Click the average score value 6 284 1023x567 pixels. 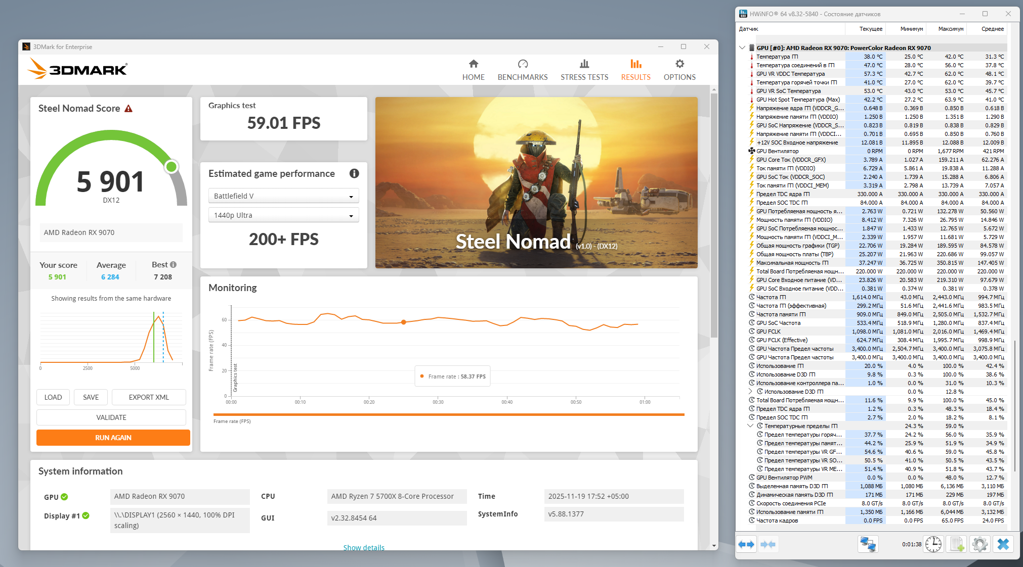tap(110, 277)
